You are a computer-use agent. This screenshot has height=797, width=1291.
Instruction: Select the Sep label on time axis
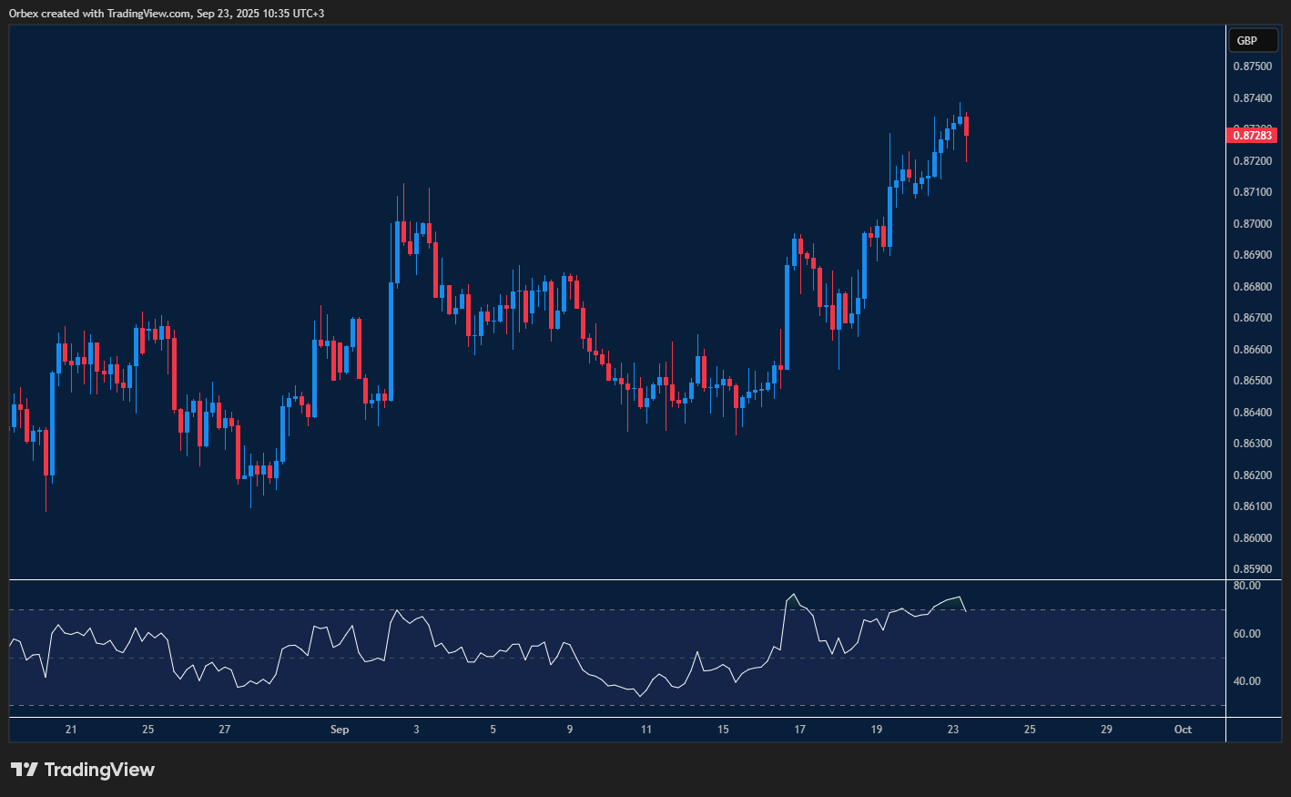(x=339, y=729)
